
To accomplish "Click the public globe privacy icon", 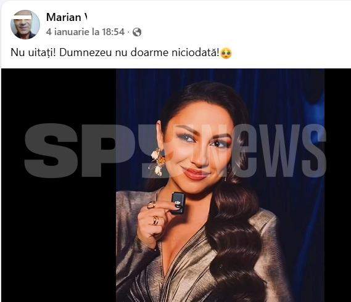I will [x=137, y=32].
